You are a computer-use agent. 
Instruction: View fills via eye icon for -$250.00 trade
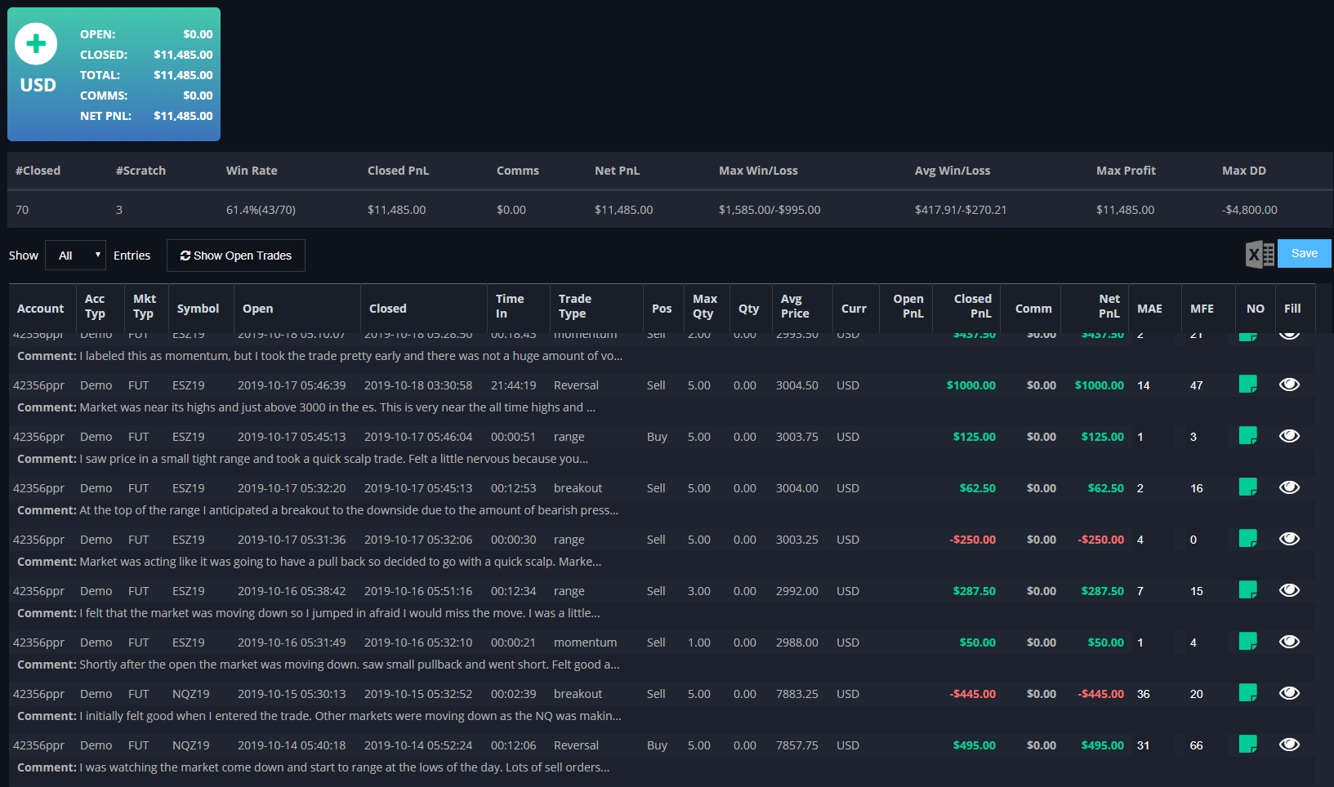[x=1289, y=539]
